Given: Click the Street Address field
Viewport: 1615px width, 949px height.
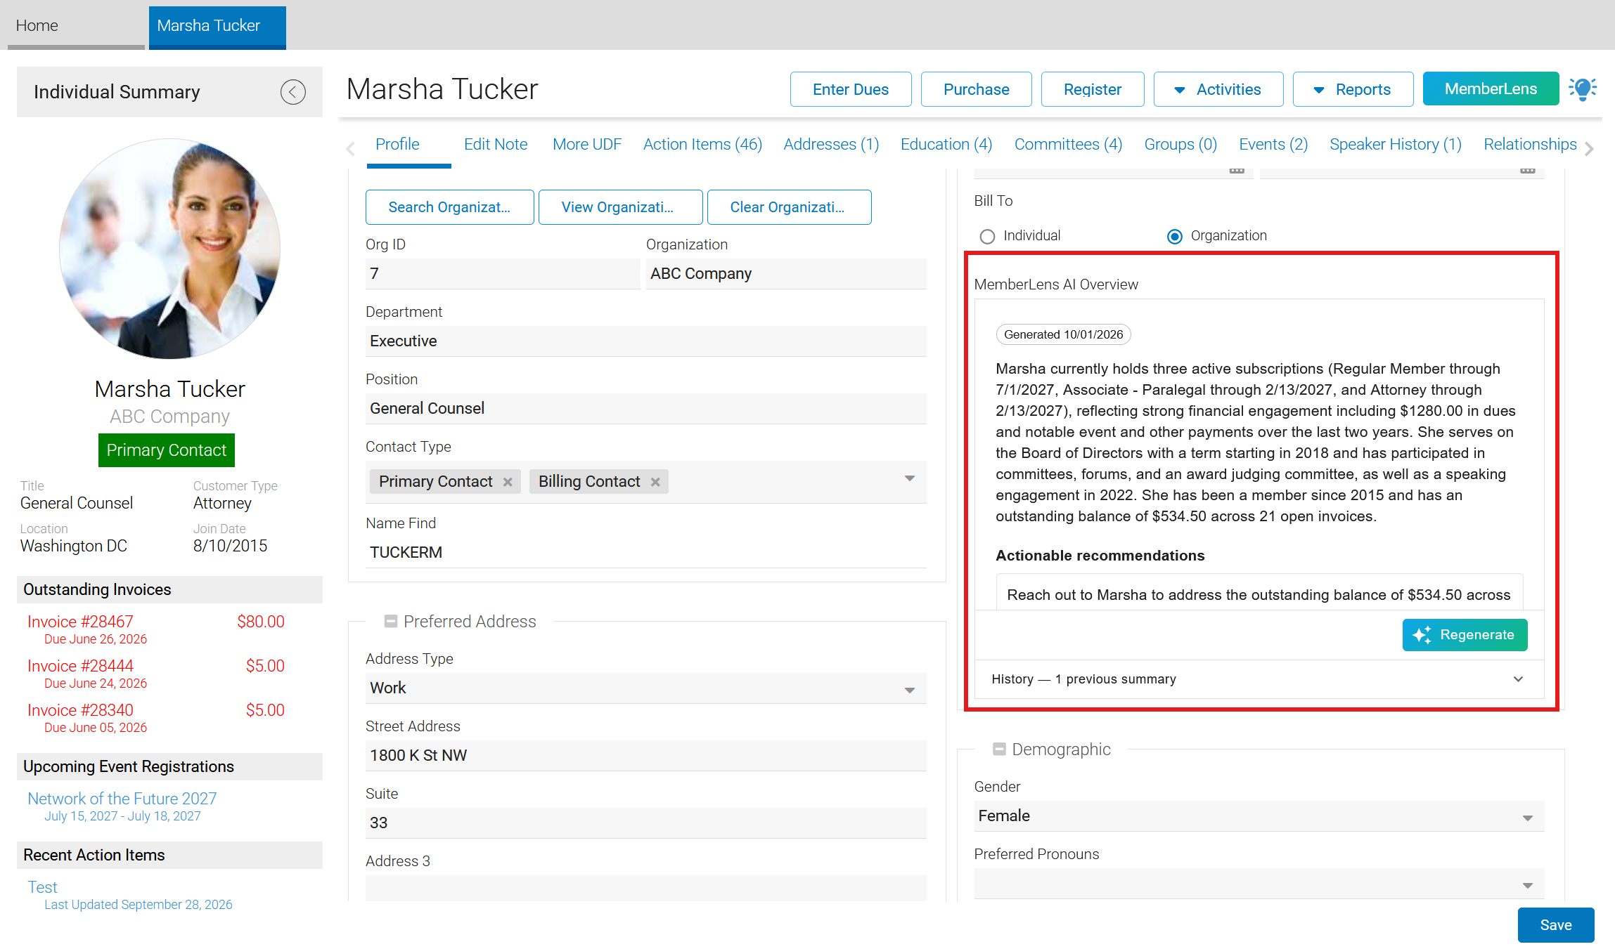Looking at the screenshot, I should (x=645, y=755).
